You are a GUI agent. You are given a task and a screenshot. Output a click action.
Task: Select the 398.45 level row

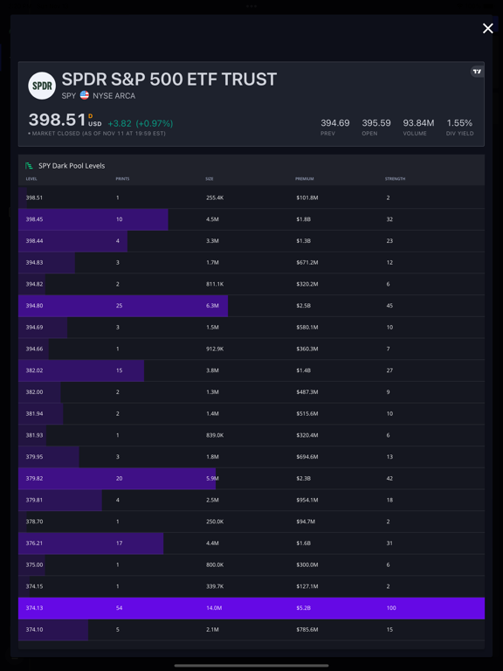(251, 219)
